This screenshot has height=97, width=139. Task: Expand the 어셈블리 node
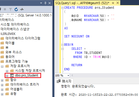pos(2,90)
